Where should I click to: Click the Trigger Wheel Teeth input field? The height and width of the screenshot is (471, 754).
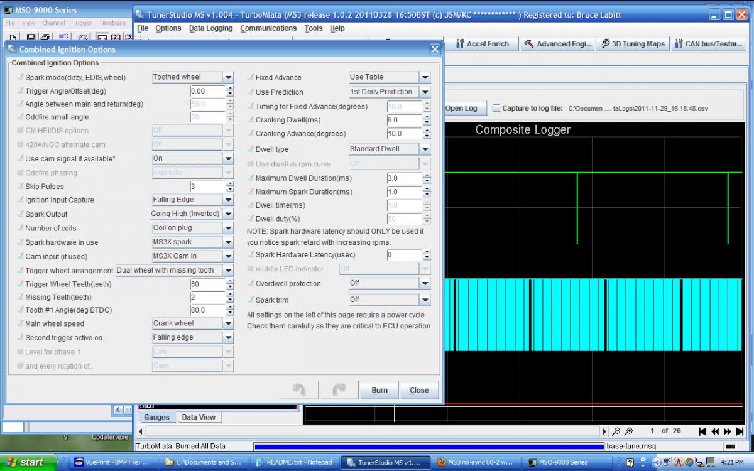pyautogui.click(x=207, y=284)
